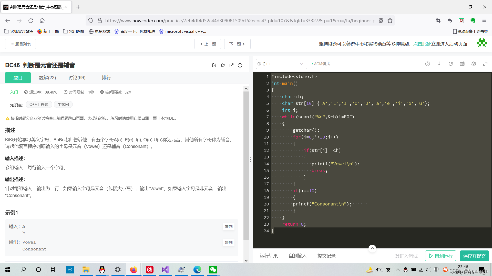
Task: Open File Explorer from the taskbar
Action: tap(86, 270)
